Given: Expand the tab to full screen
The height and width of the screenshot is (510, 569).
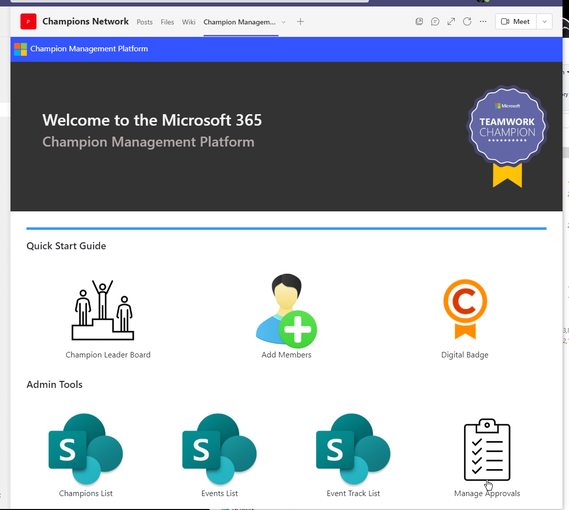Looking at the screenshot, I should (451, 21).
